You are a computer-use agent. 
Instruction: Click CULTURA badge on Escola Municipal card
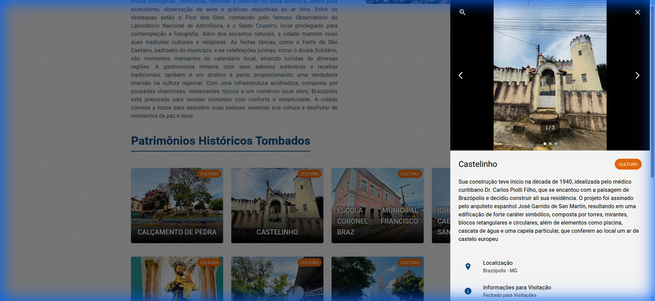(x=410, y=174)
